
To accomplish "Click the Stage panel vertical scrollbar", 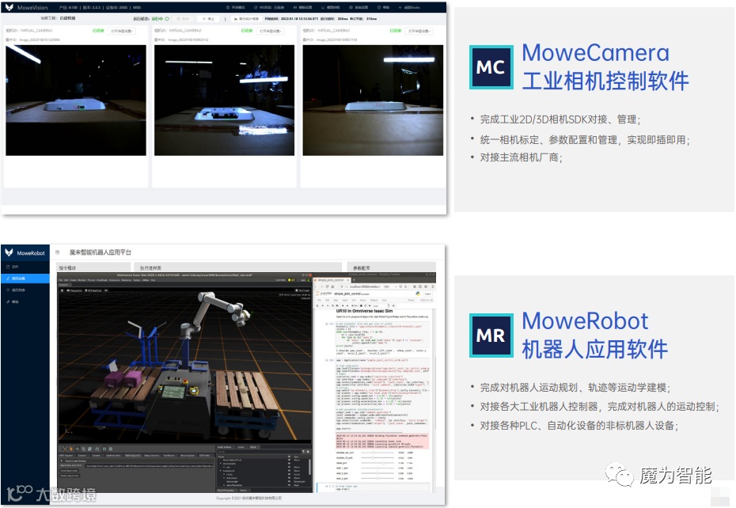I will [309, 467].
